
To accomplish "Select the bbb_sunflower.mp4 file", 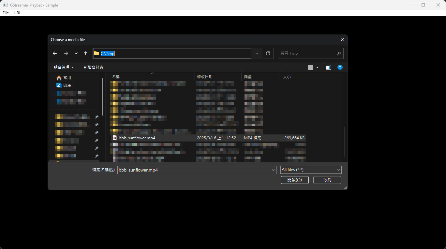I will (137, 138).
